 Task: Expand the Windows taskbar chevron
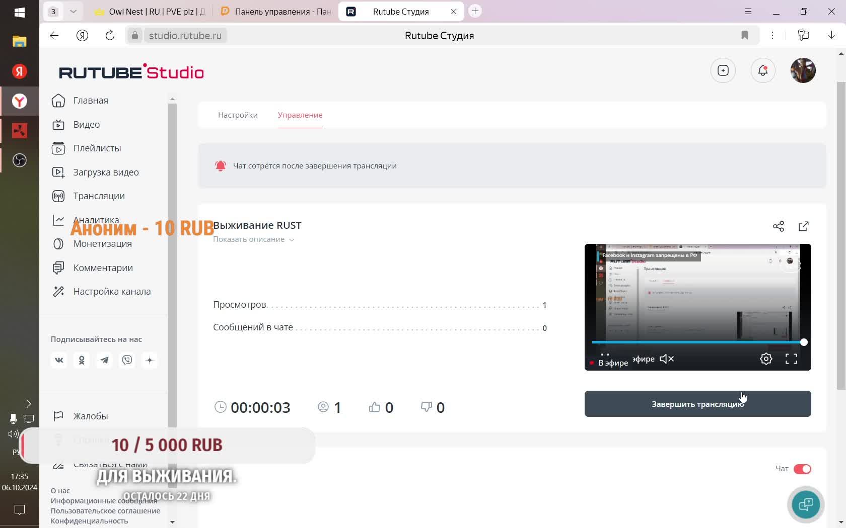[x=29, y=404]
